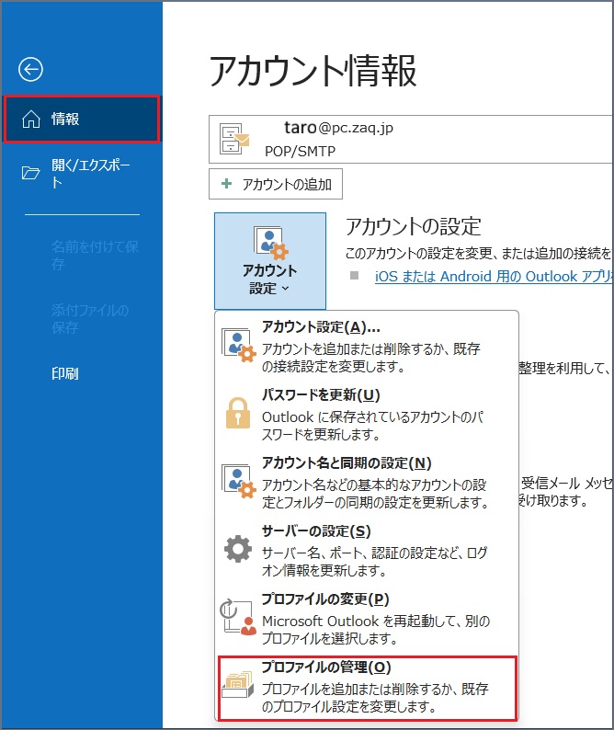
Task: Click the home icon beside 情報
Action: pyautogui.click(x=31, y=119)
